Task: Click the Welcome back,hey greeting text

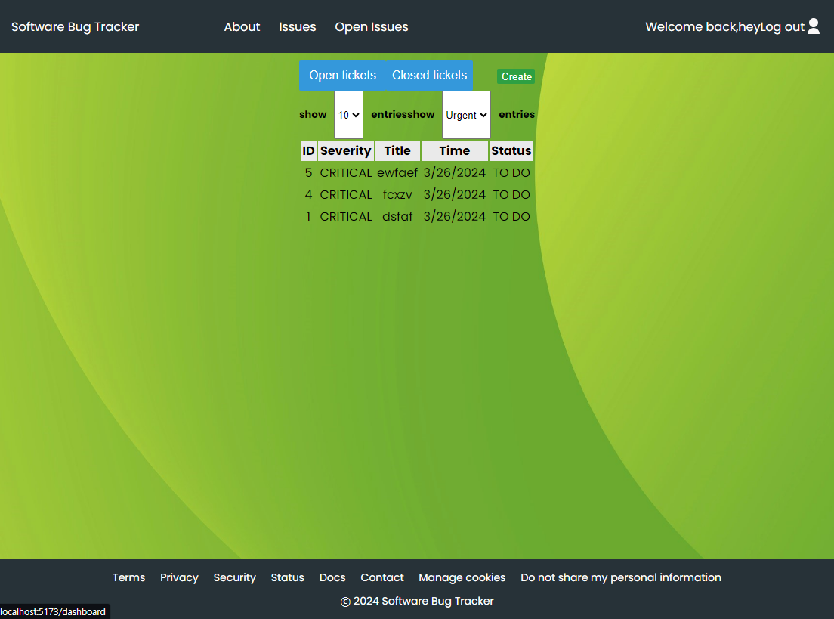Action: 702,27
